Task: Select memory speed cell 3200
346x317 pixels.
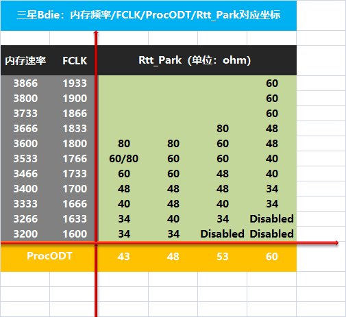Action: click(x=25, y=234)
